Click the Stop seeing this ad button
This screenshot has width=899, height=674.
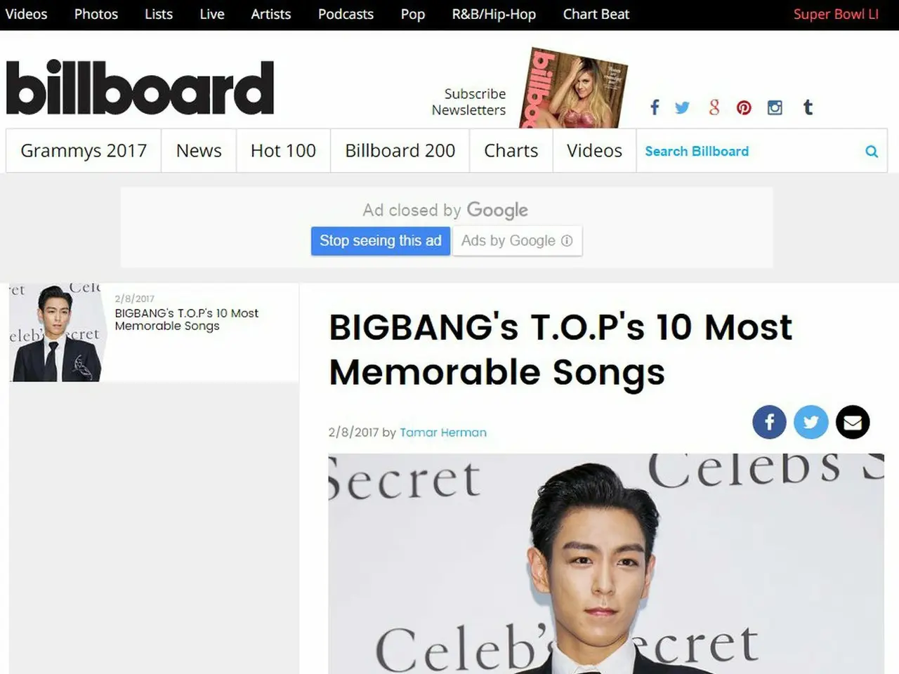pos(381,241)
